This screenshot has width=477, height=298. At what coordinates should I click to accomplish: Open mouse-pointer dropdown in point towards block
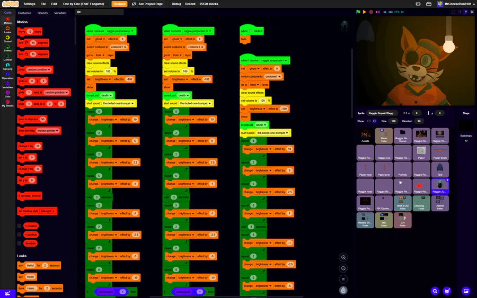click(48, 131)
